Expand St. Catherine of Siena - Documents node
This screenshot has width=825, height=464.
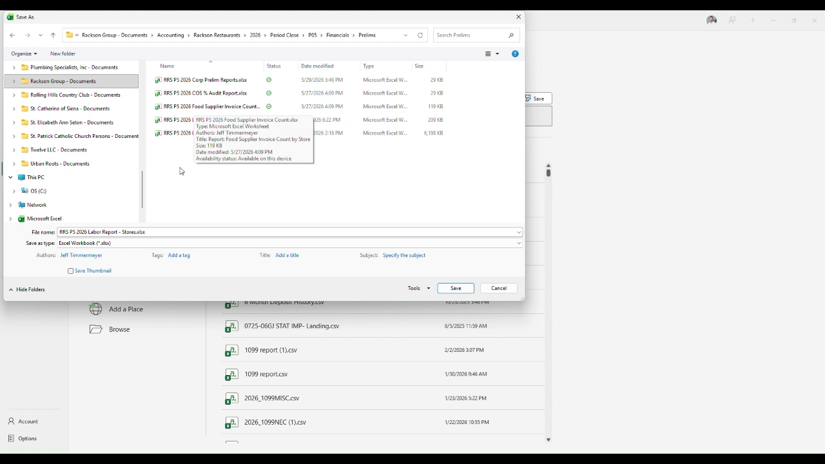click(x=14, y=109)
